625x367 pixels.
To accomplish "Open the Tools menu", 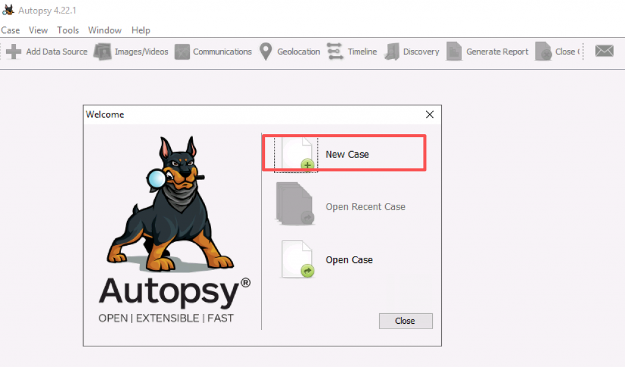I will [68, 30].
